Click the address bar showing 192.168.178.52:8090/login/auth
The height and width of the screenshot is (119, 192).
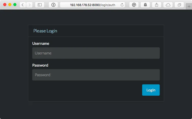point(92,5)
